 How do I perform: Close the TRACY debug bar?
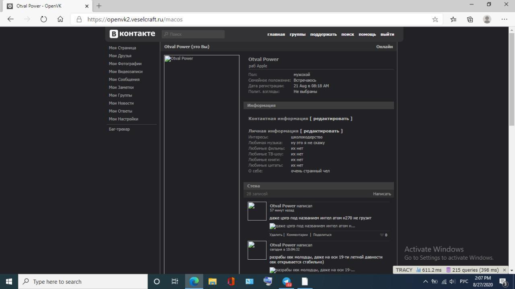504,270
